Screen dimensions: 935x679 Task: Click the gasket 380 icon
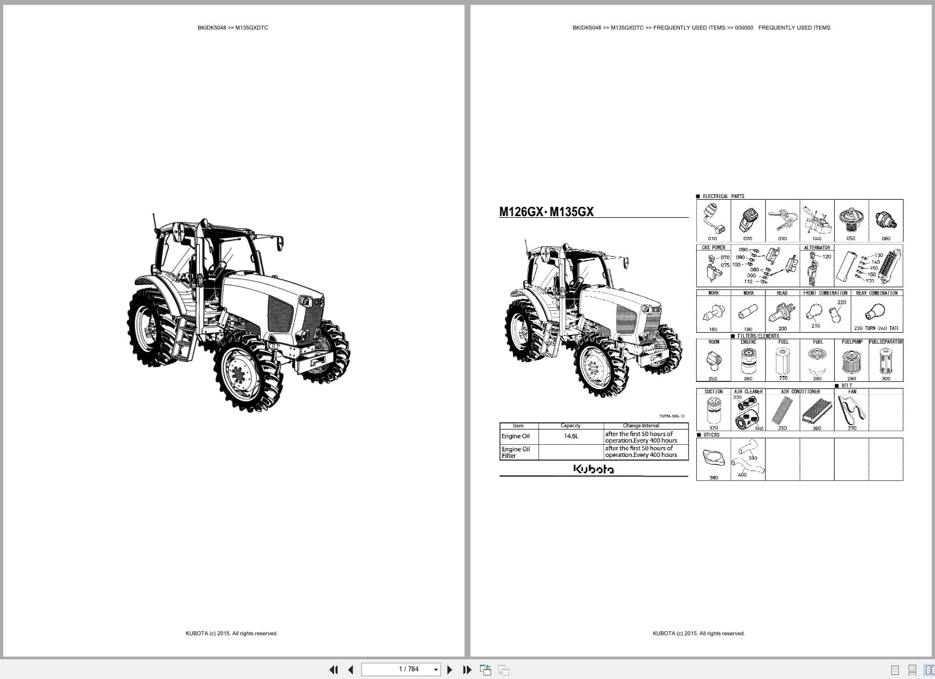[713, 458]
